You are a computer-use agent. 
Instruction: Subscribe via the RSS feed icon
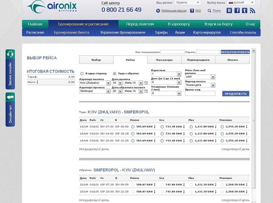(x=252, y=10)
